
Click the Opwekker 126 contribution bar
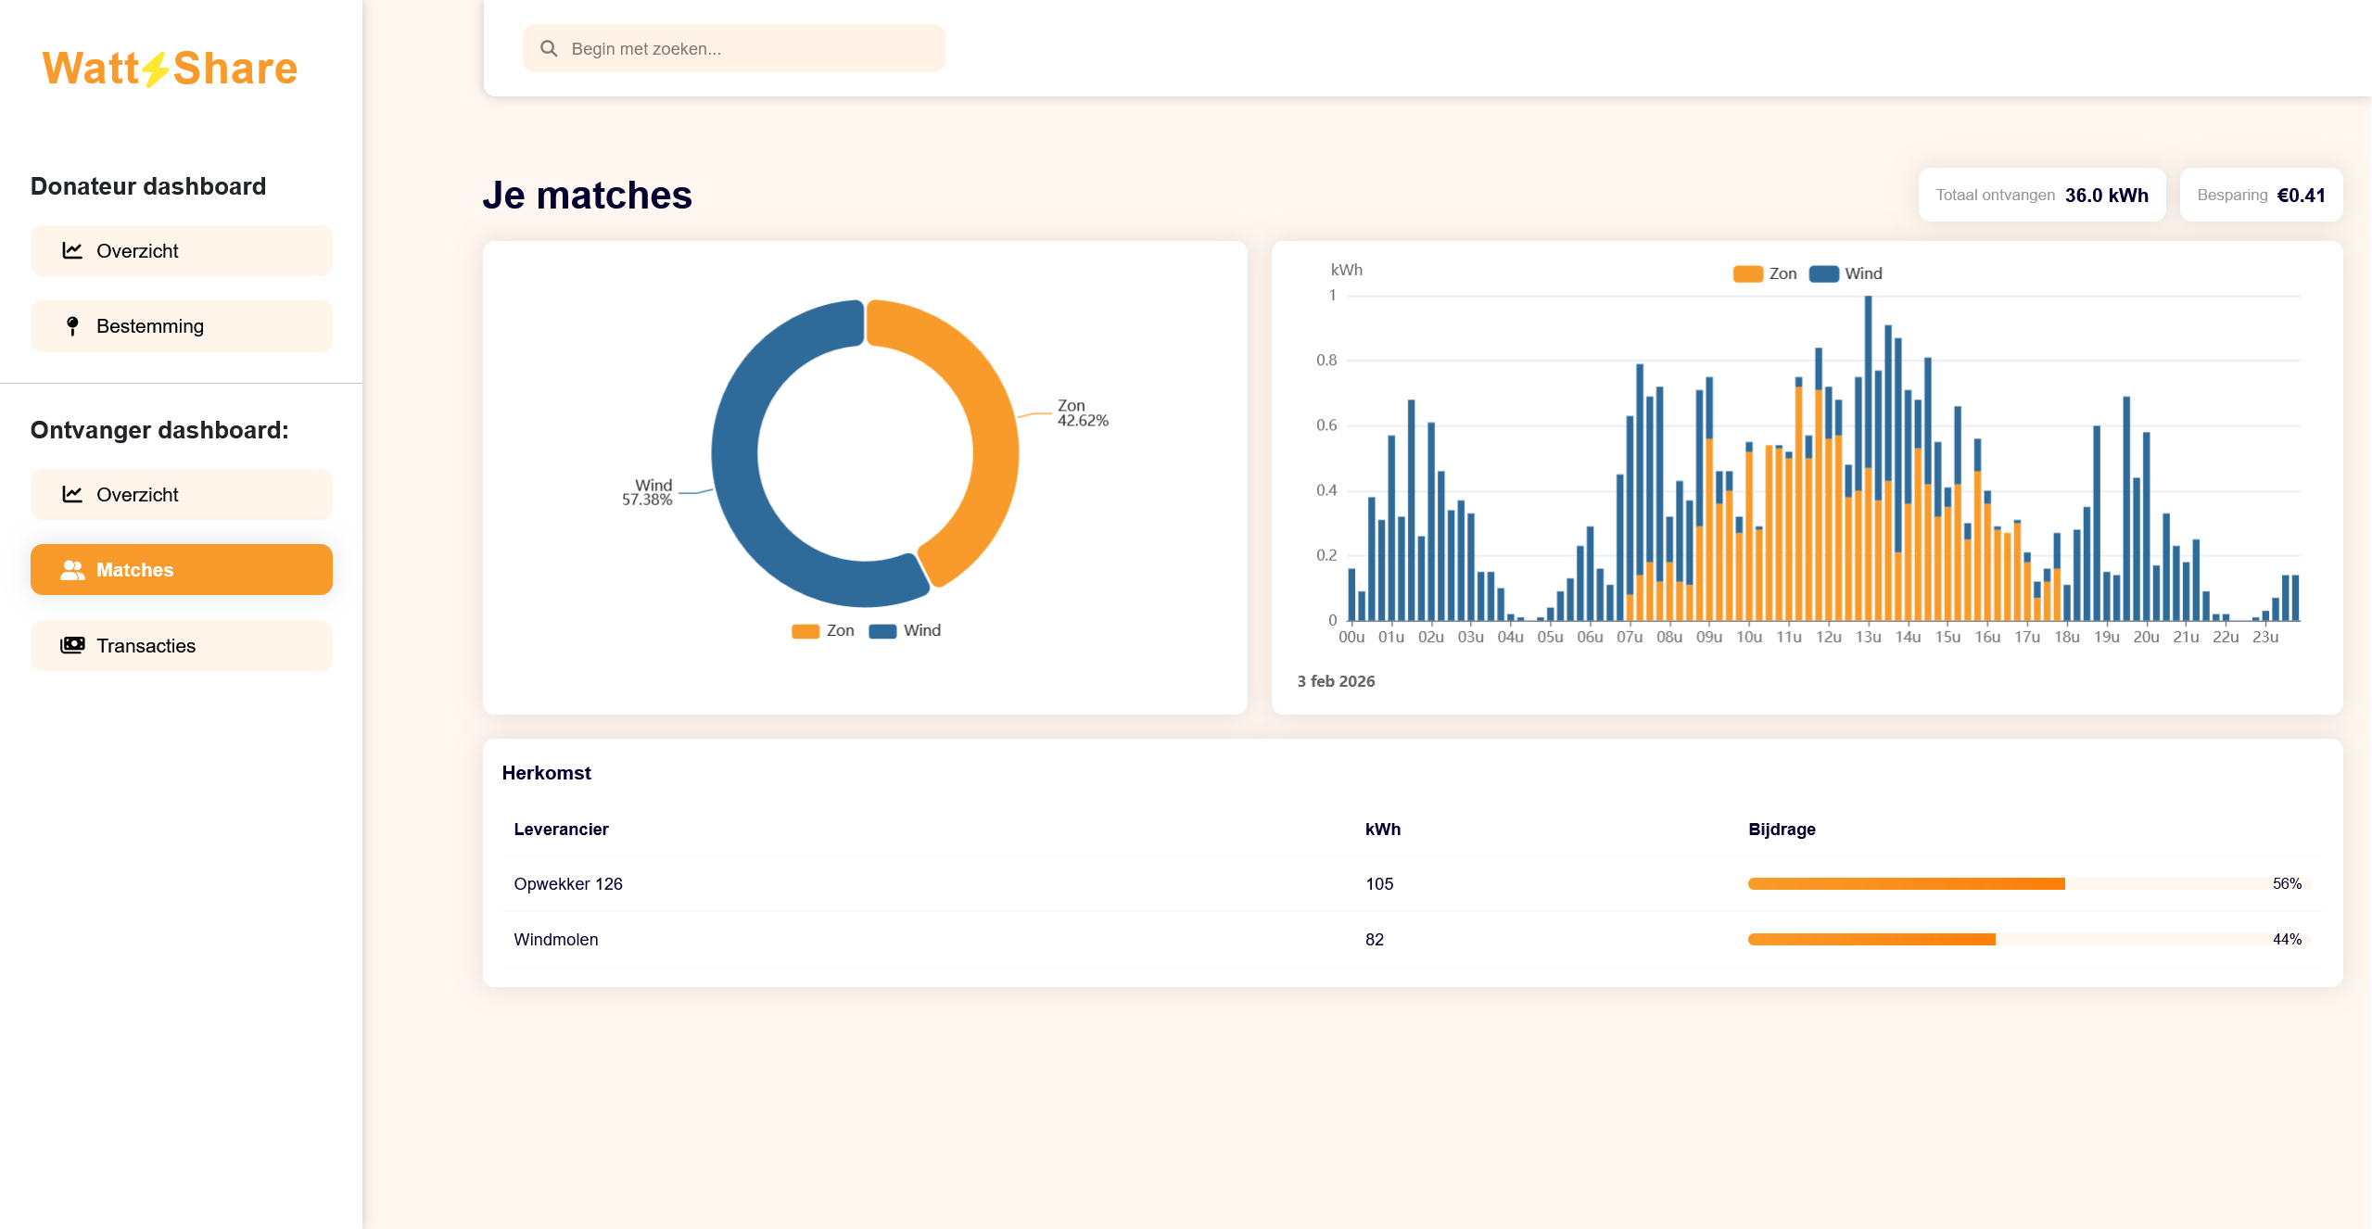pyautogui.click(x=1906, y=883)
